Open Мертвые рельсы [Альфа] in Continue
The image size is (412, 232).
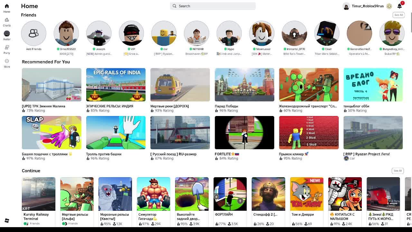pos(77,194)
